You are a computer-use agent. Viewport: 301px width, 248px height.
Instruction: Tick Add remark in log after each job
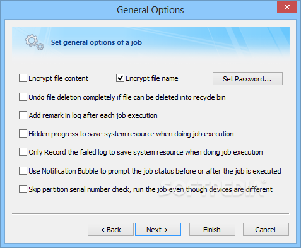click(23, 115)
